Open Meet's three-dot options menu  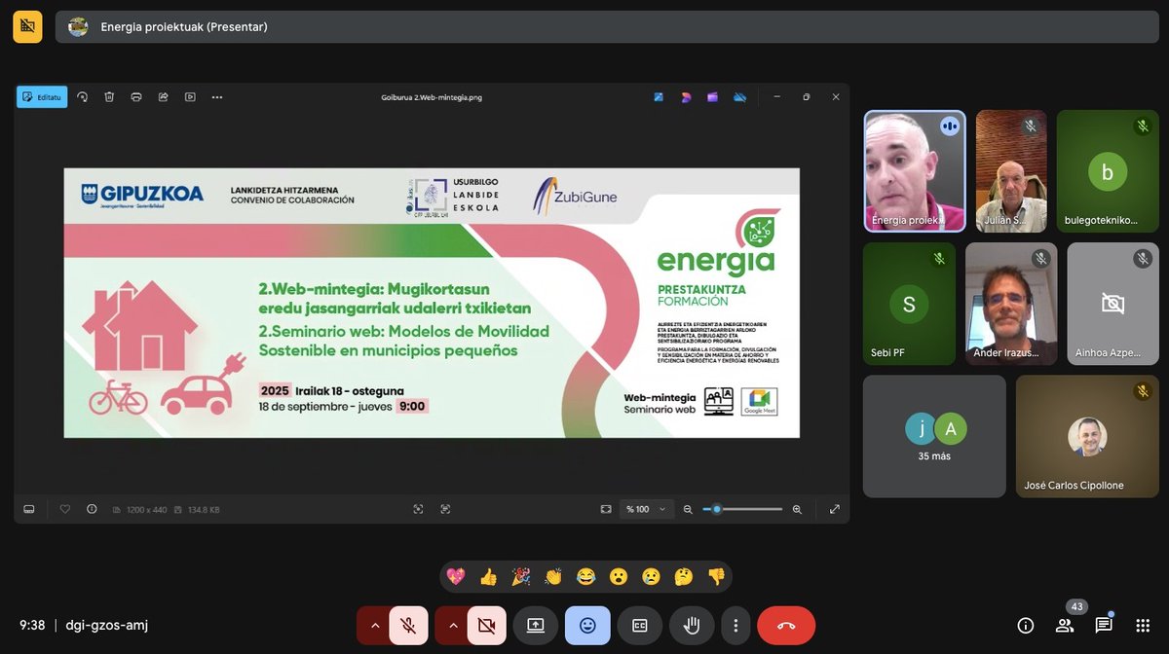(x=735, y=626)
